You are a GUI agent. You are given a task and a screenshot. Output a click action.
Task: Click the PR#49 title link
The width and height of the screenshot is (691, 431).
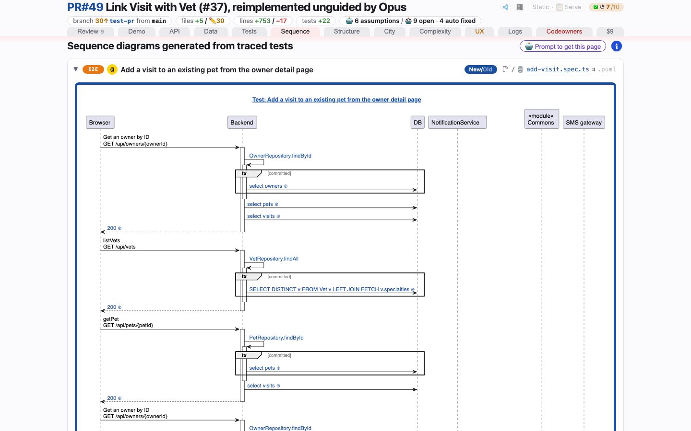[x=85, y=7]
